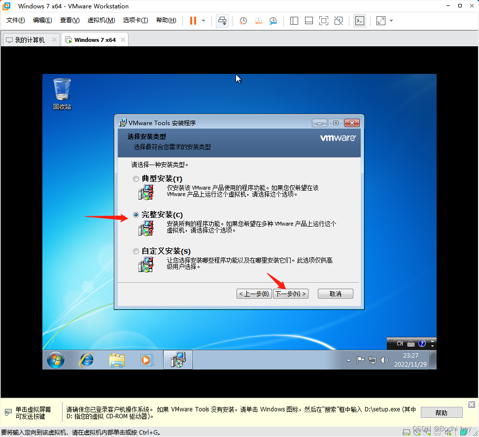The image size is (479, 437).
Task: Click the revert to snapshot icon
Action: [x=258, y=21]
